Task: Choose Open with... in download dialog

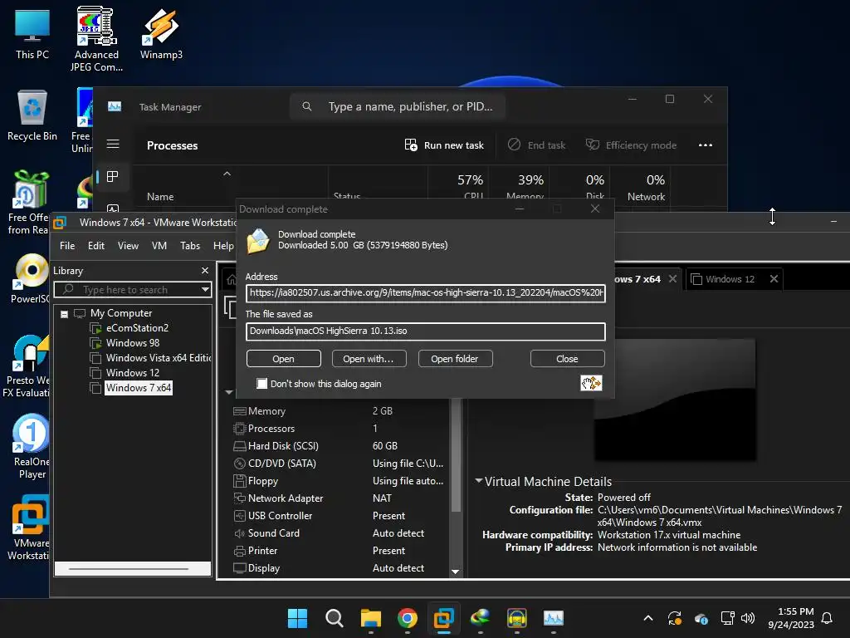Action: click(368, 359)
